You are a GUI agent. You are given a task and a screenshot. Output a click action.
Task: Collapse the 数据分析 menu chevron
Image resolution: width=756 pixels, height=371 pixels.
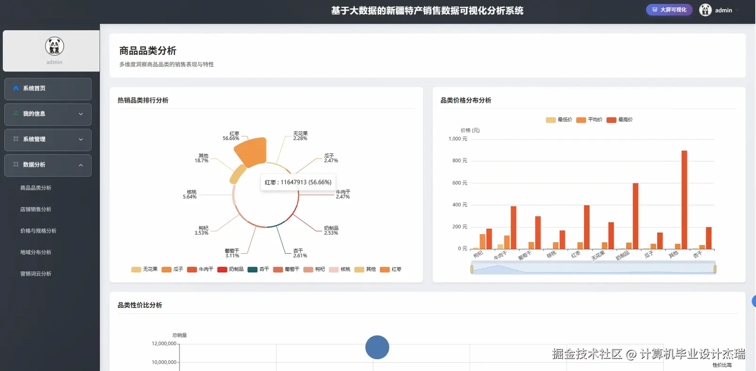point(81,165)
